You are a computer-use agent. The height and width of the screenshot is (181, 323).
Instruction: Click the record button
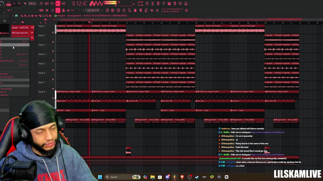pyautogui.click(x=25, y=4)
